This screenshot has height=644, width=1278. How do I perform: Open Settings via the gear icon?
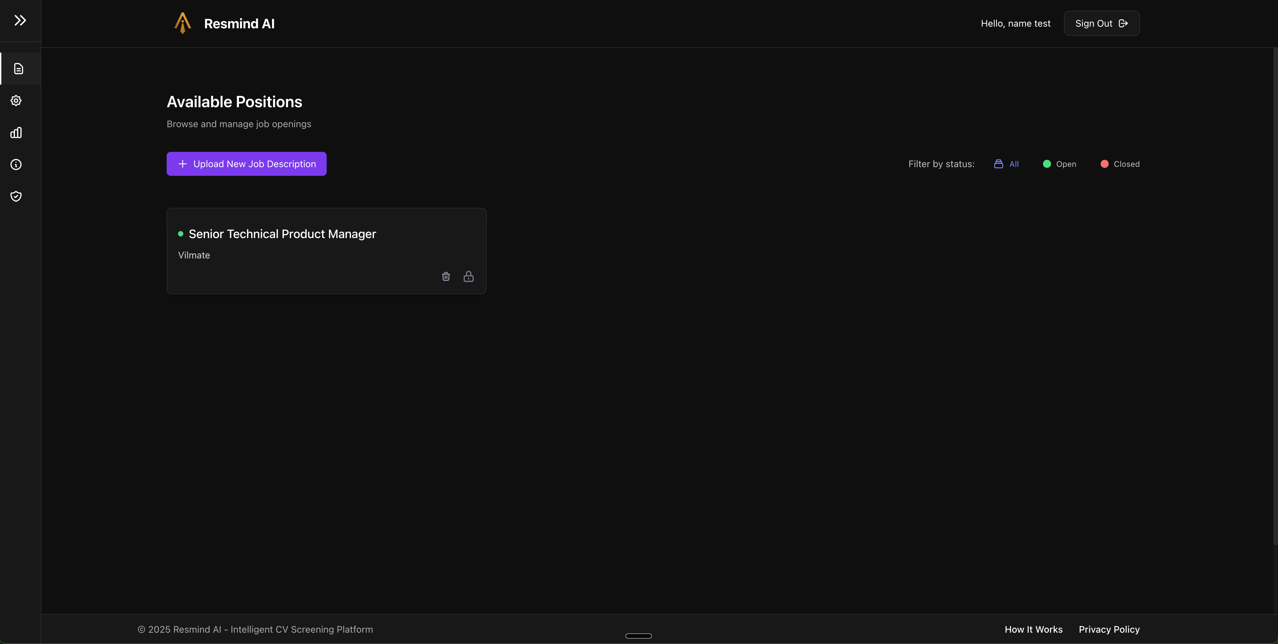[x=16, y=100]
